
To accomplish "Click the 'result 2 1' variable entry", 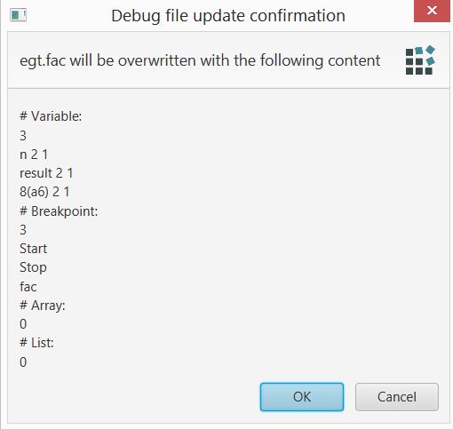I will [x=46, y=173].
